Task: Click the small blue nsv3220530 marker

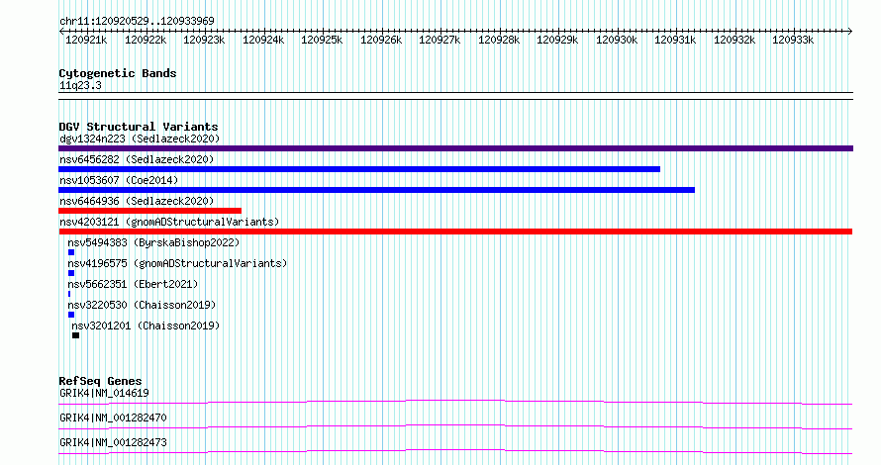Action: click(71, 315)
